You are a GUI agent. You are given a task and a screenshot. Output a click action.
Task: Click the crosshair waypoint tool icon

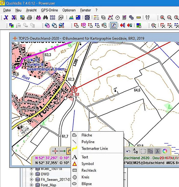point(55,151)
